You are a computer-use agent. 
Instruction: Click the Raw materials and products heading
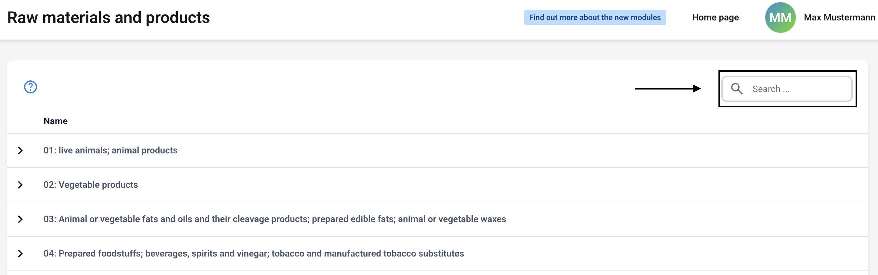109,18
